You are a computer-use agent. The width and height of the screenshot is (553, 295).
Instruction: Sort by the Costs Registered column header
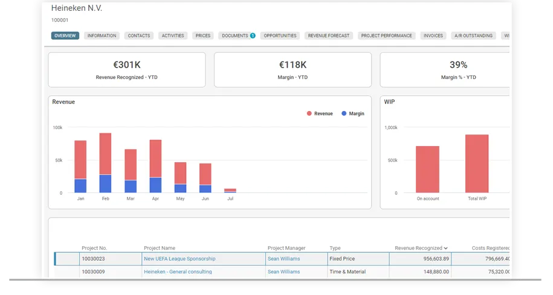[x=491, y=248]
